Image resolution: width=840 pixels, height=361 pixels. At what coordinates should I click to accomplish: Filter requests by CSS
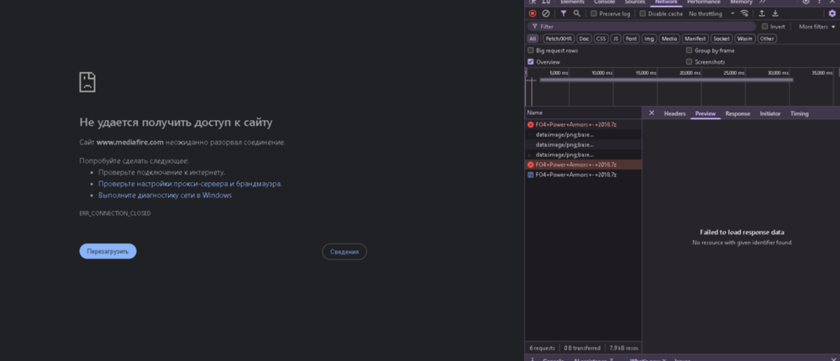(601, 39)
